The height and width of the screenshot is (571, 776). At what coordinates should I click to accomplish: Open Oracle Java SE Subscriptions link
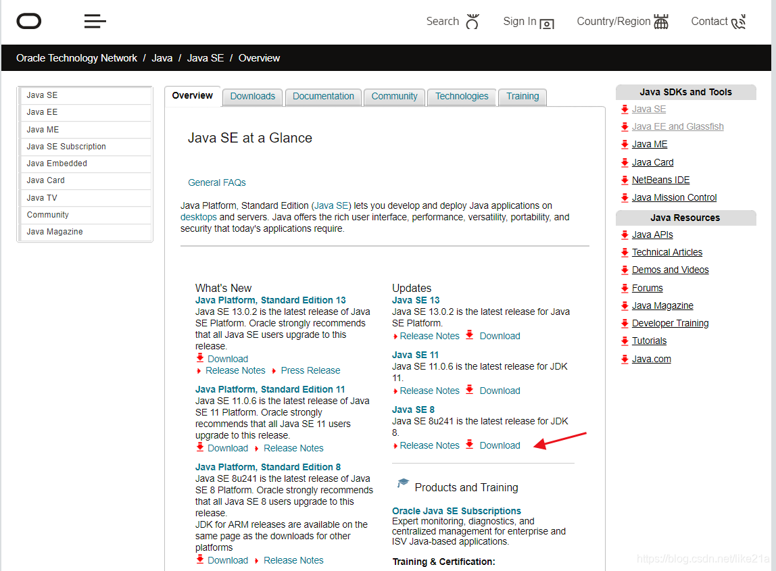(x=456, y=511)
